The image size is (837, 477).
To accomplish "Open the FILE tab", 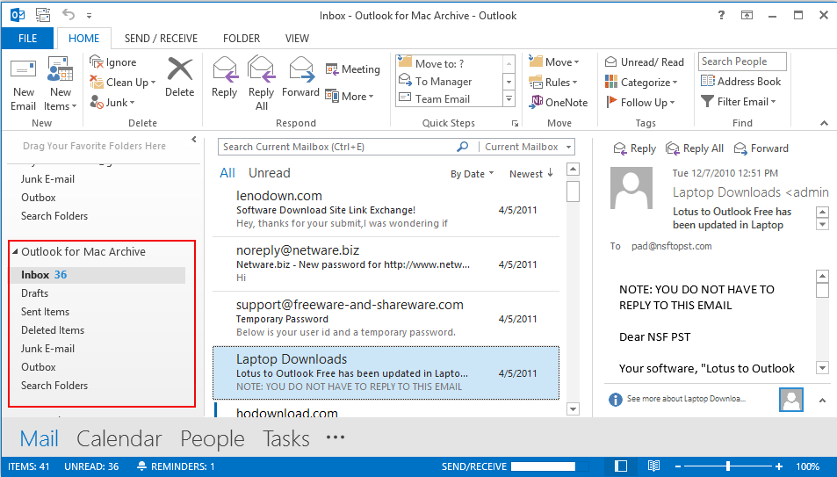I will pyautogui.click(x=27, y=38).
